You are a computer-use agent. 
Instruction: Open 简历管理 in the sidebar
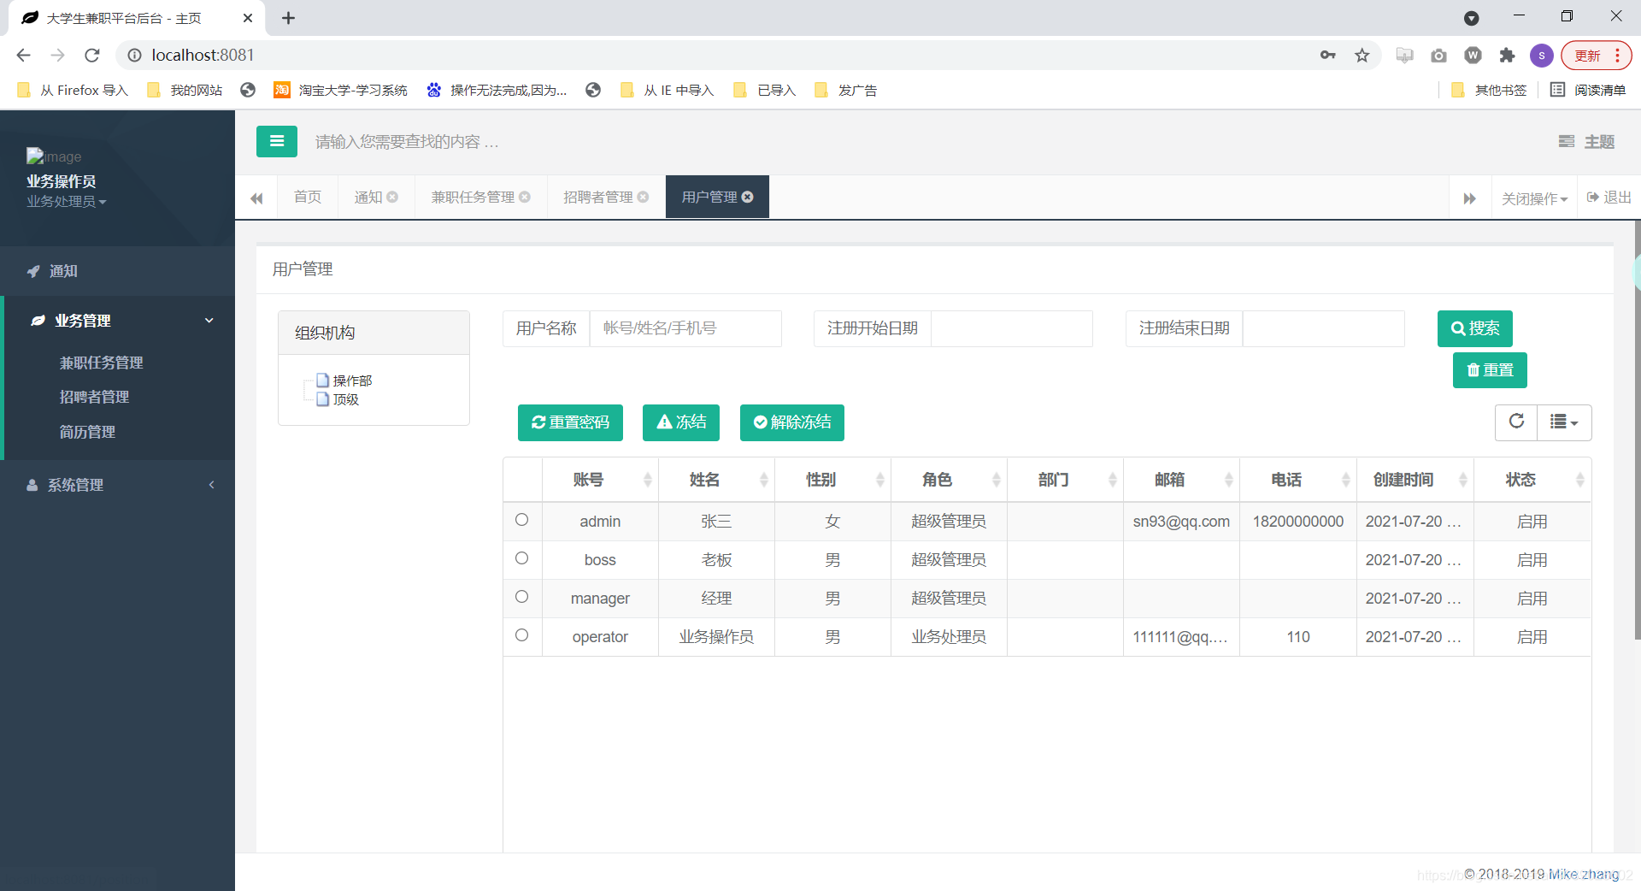[x=87, y=432]
